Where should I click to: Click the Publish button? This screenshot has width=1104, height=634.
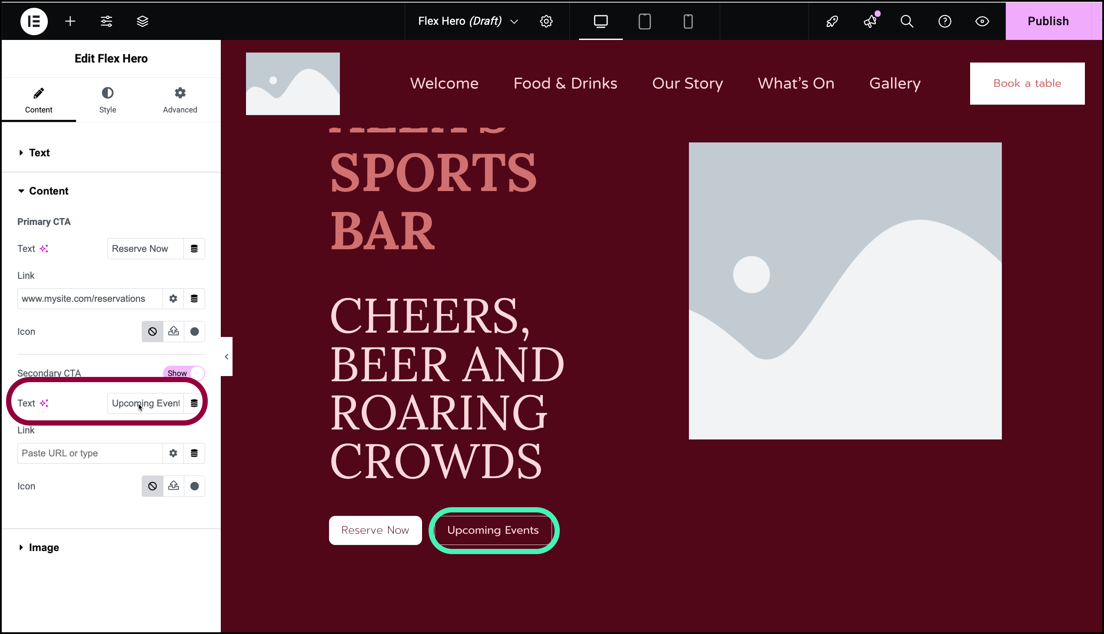(1048, 21)
